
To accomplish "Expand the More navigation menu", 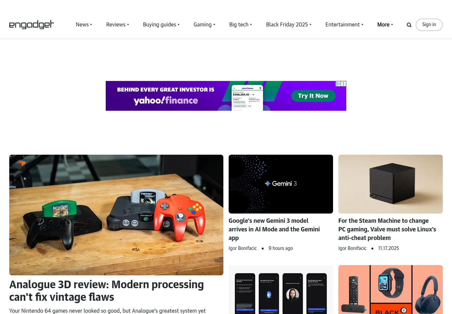I will [385, 24].
